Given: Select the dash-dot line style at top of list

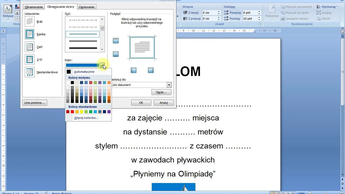Looking at the screenshot, I should (83, 20).
